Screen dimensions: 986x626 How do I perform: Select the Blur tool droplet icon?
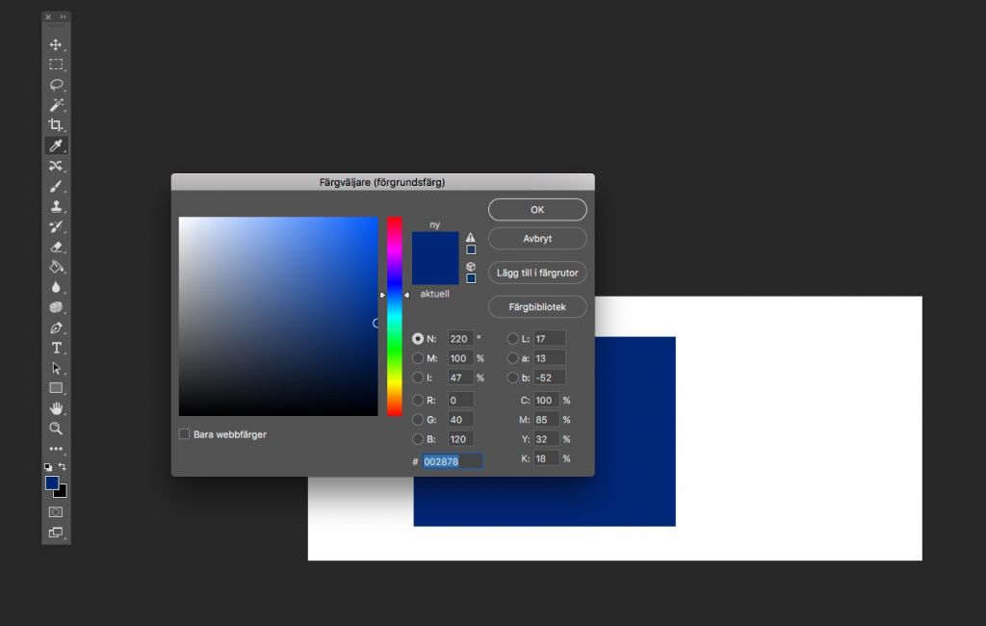click(56, 287)
